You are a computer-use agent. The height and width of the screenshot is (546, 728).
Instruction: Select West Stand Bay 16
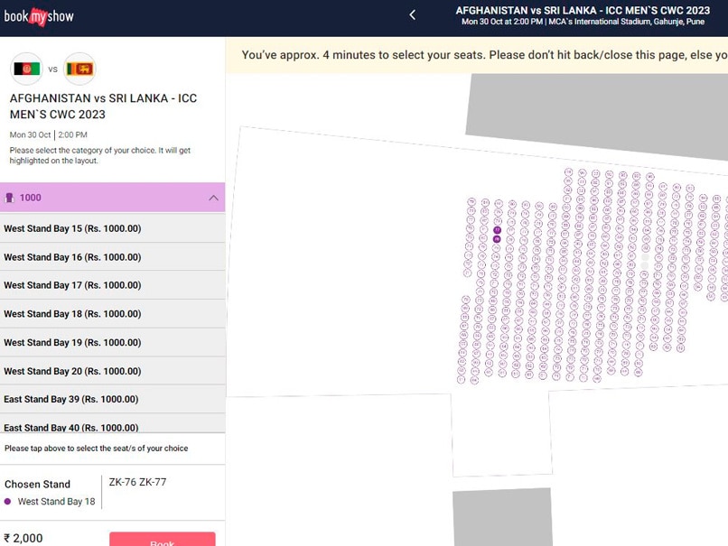coord(112,257)
